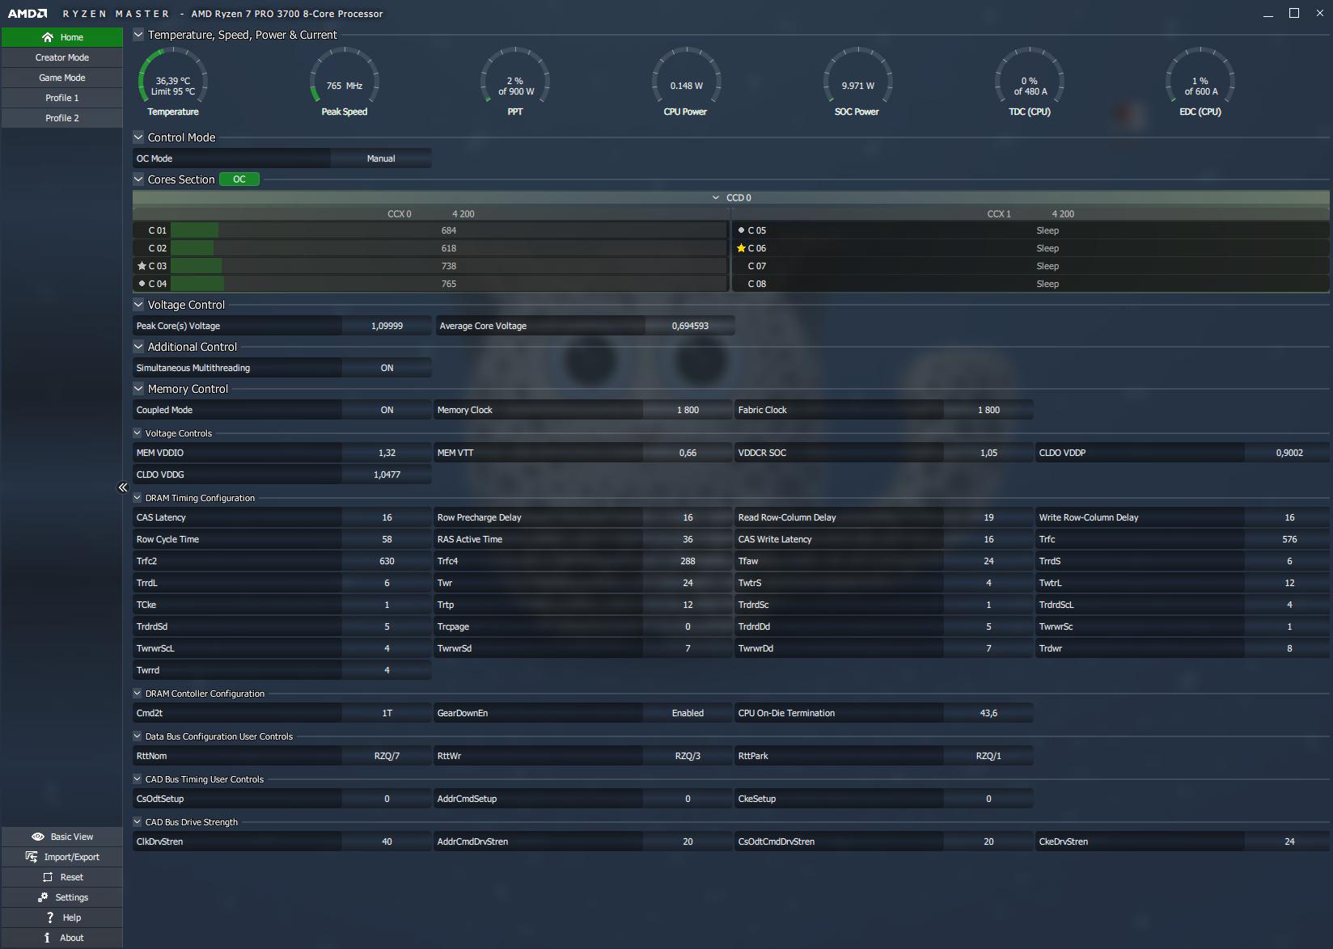Click the Home house icon
This screenshot has height=949, width=1333.
click(48, 37)
